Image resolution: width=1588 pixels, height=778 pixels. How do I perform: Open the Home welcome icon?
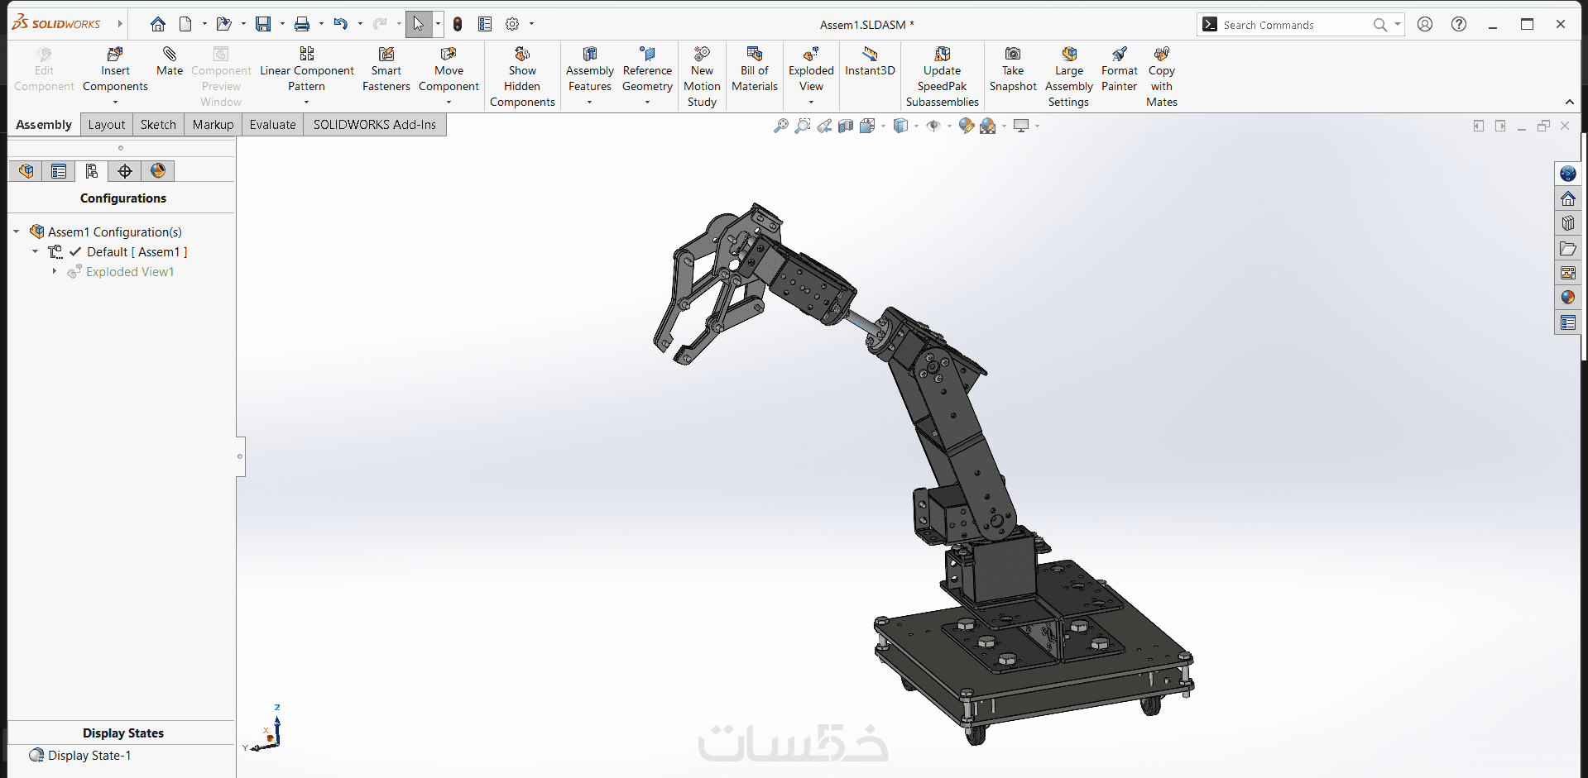click(157, 24)
